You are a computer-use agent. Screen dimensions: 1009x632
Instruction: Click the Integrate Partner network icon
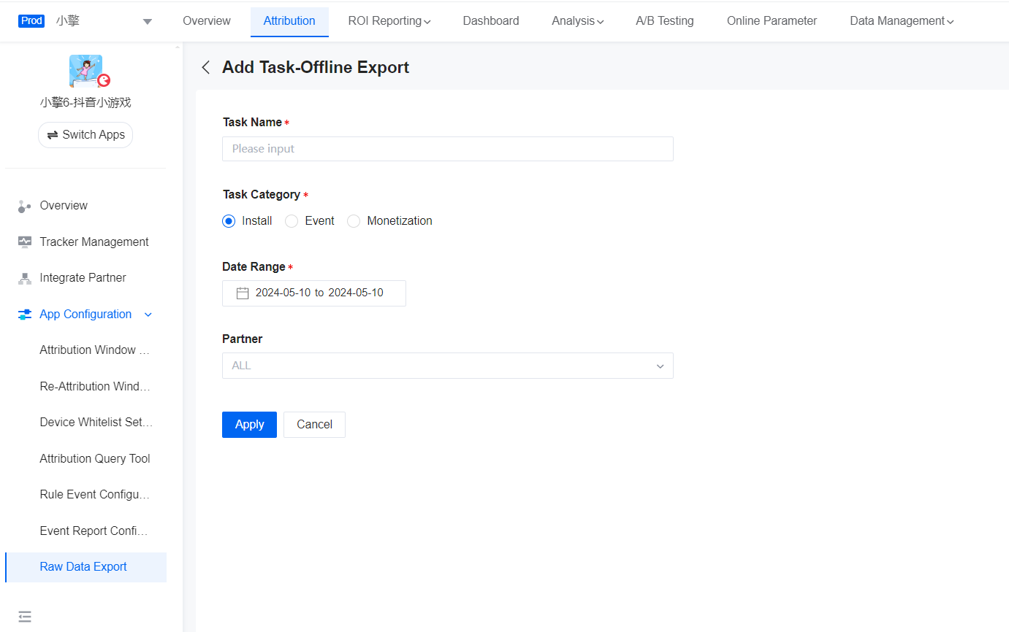24,278
